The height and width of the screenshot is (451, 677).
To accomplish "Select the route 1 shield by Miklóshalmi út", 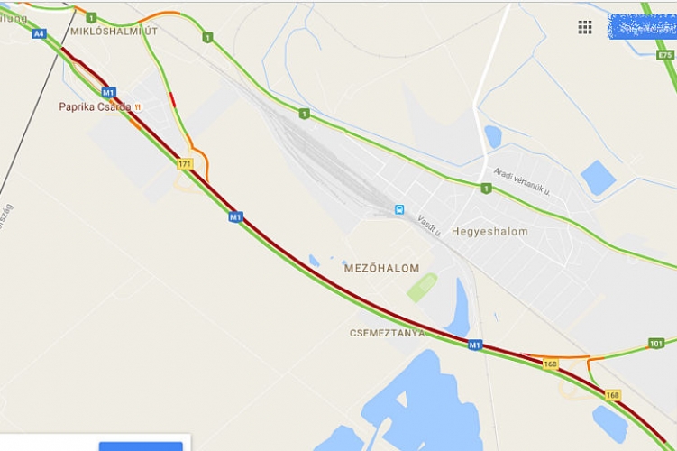I will click(x=91, y=18).
